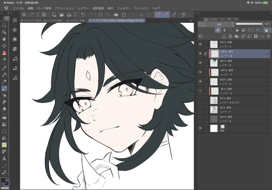Select the レイヤー 4 layer thumbnail

[x=214, y=82]
